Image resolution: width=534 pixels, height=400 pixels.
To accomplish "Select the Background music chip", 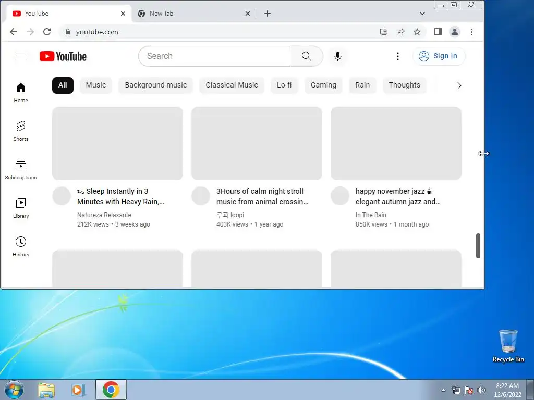I will click(155, 85).
